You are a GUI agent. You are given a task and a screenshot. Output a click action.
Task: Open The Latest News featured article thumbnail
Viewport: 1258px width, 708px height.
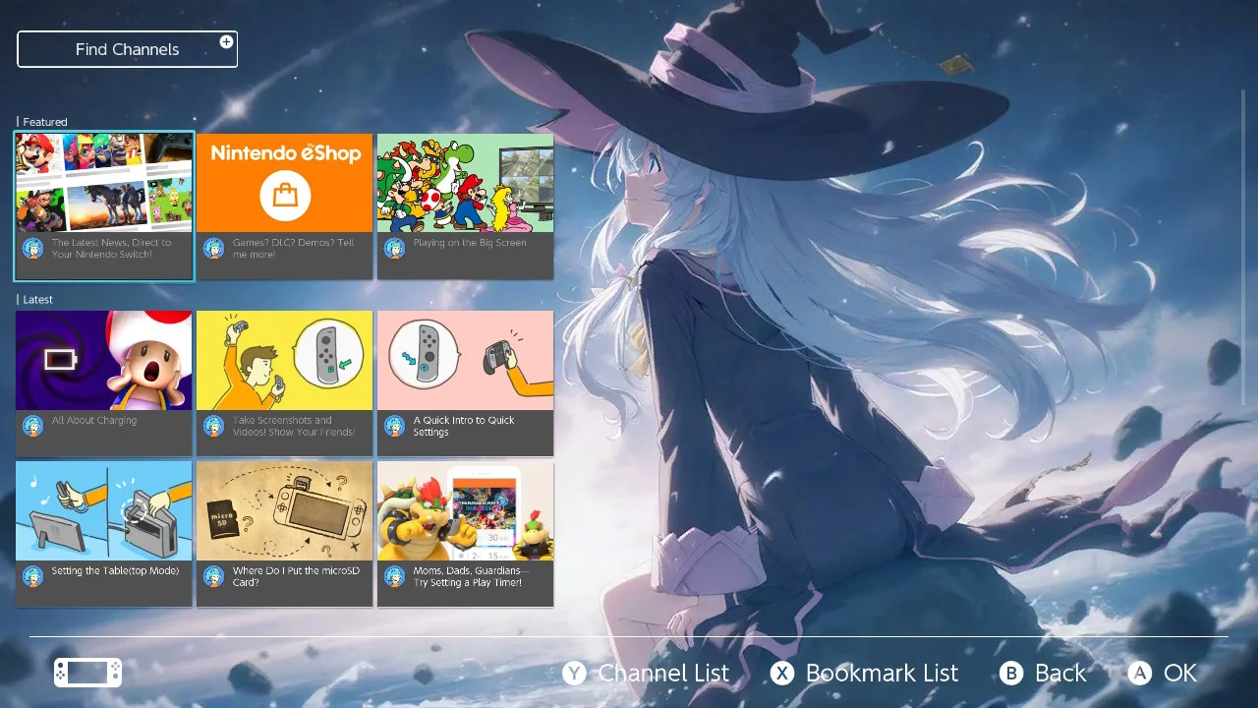(x=104, y=183)
